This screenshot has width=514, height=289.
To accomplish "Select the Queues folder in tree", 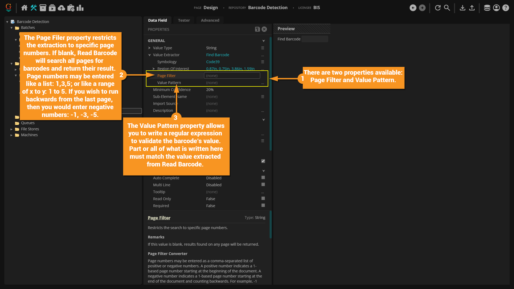I will coord(28,123).
